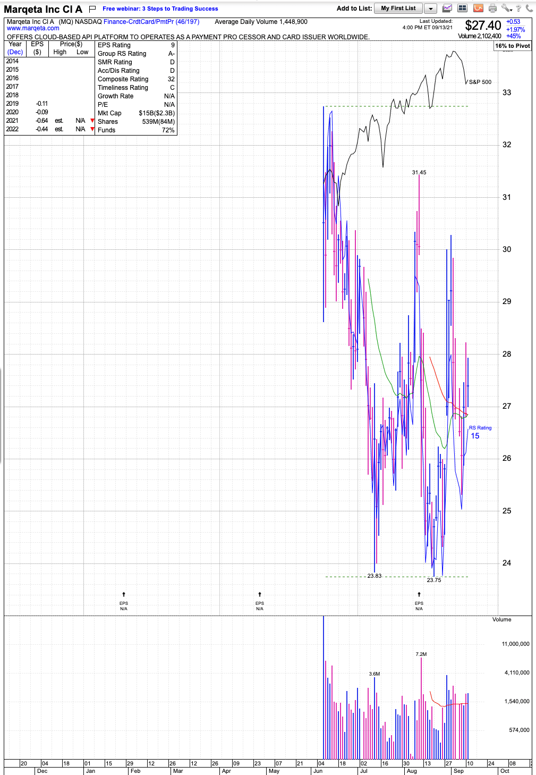Open the Free webinar 3 Steps link
536x775 pixels.
click(x=160, y=9)
